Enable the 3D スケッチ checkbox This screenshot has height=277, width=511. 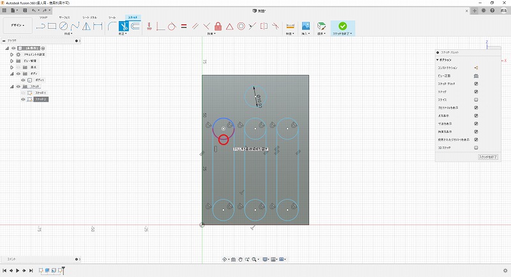[x=476, y=147]
